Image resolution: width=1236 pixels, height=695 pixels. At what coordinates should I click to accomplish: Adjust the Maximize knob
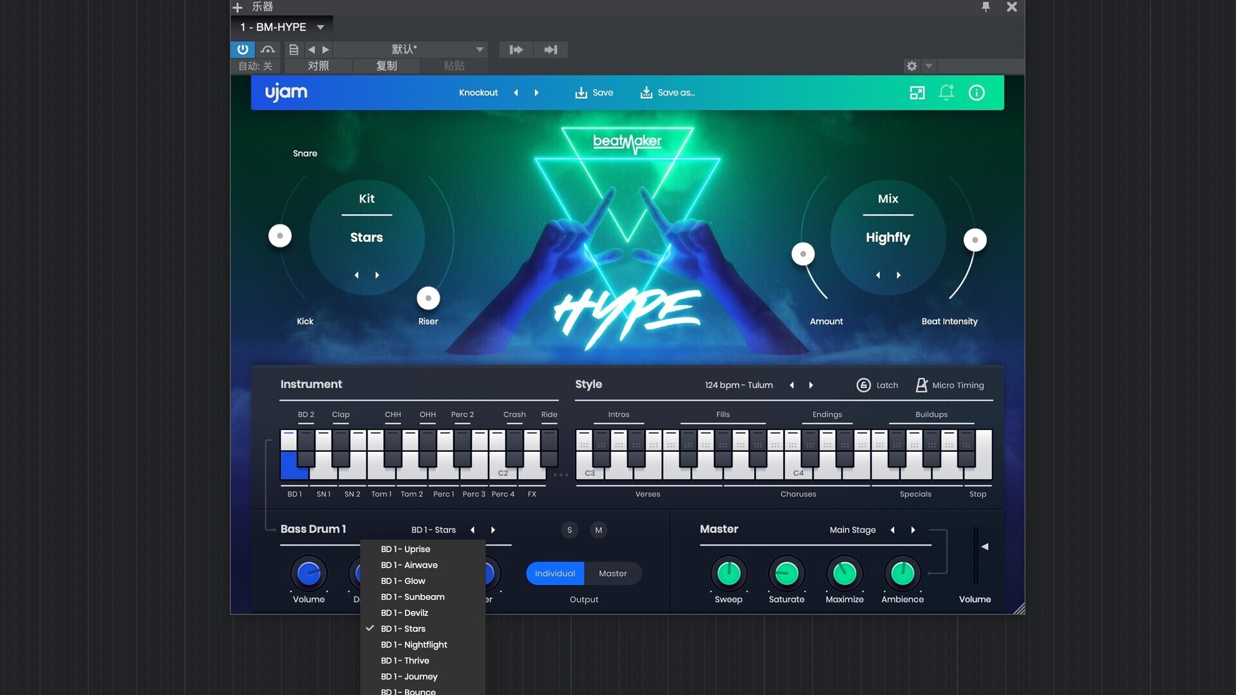pos(845,573)
